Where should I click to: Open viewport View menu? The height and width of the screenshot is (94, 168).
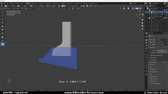pyautogui.click(x=14, y=8)
